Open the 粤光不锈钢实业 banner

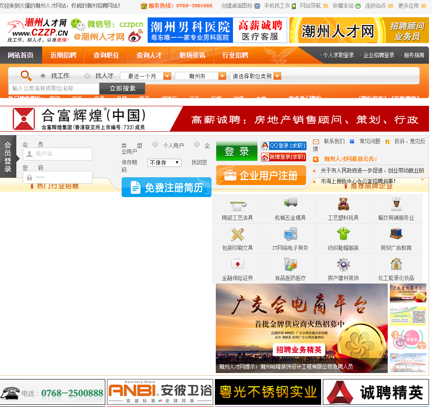(x=268, y=392)
